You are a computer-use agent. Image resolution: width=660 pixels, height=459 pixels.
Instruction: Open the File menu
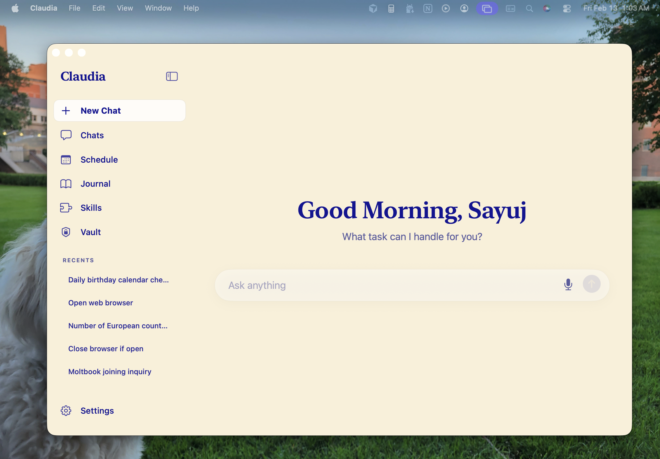point(74,8)
